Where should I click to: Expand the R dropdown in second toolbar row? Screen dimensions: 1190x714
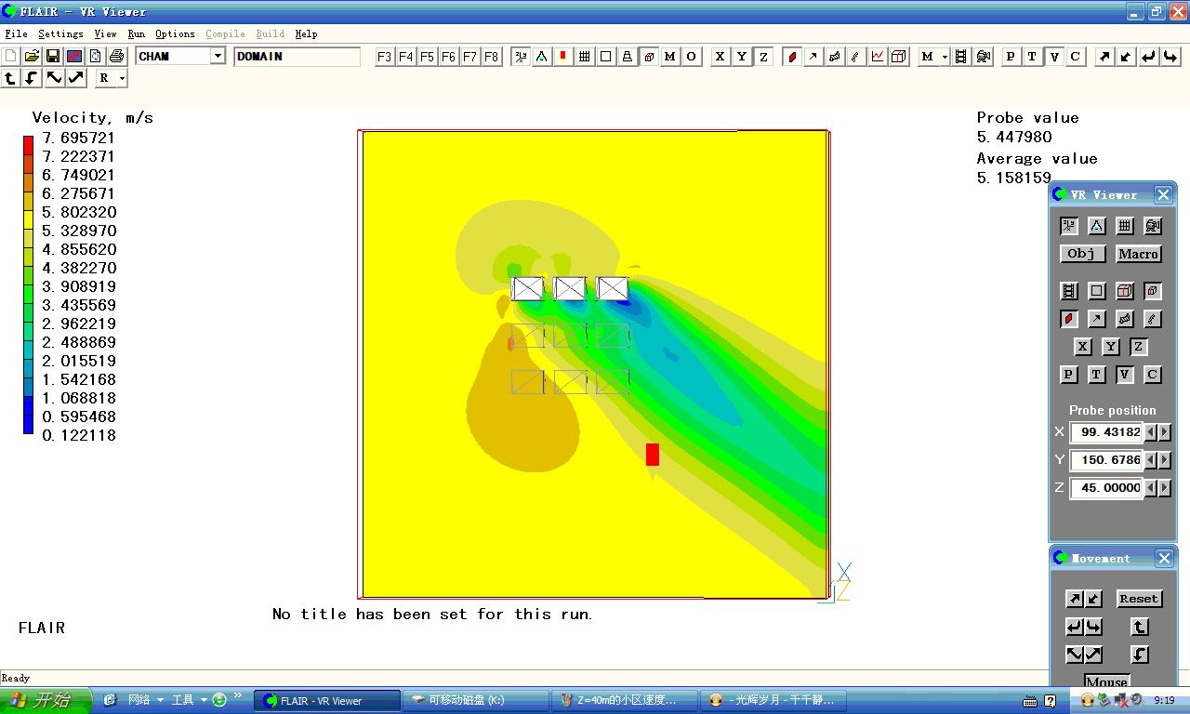(x=122, y=79)
